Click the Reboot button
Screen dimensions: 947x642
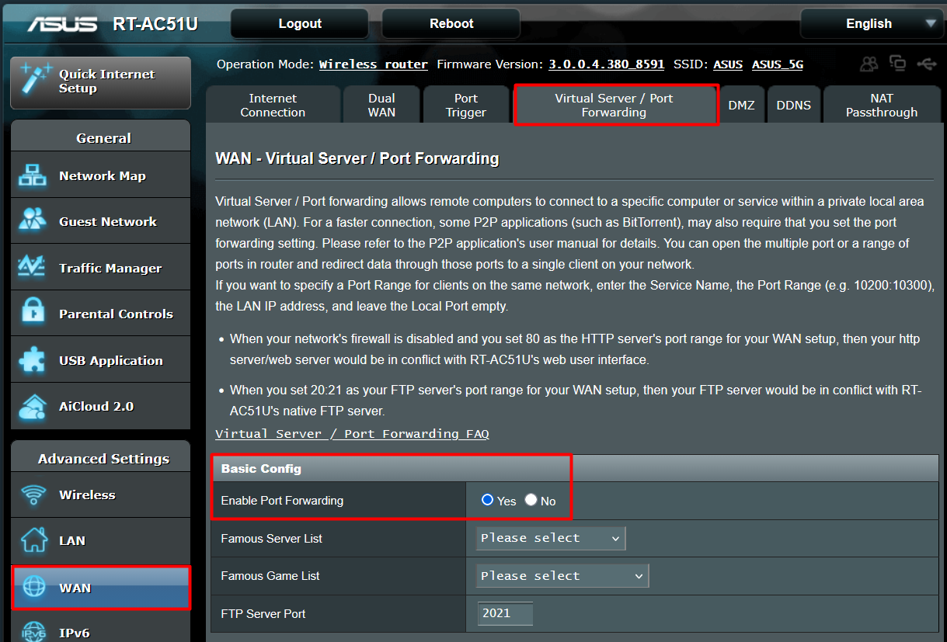tap(451, 23)
